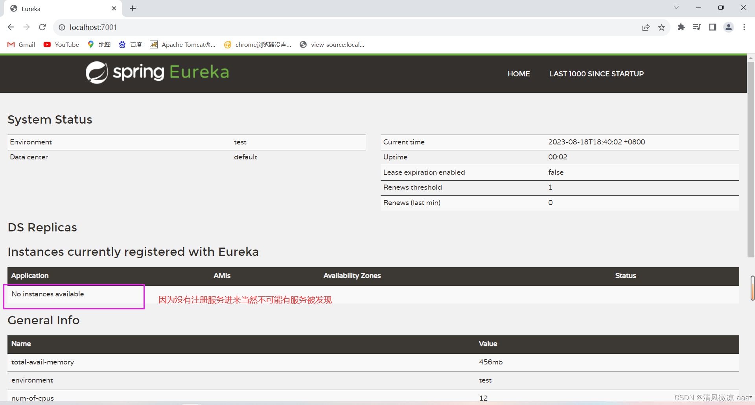
Task: Reload the Eureka page
Action: pos(42,27)
